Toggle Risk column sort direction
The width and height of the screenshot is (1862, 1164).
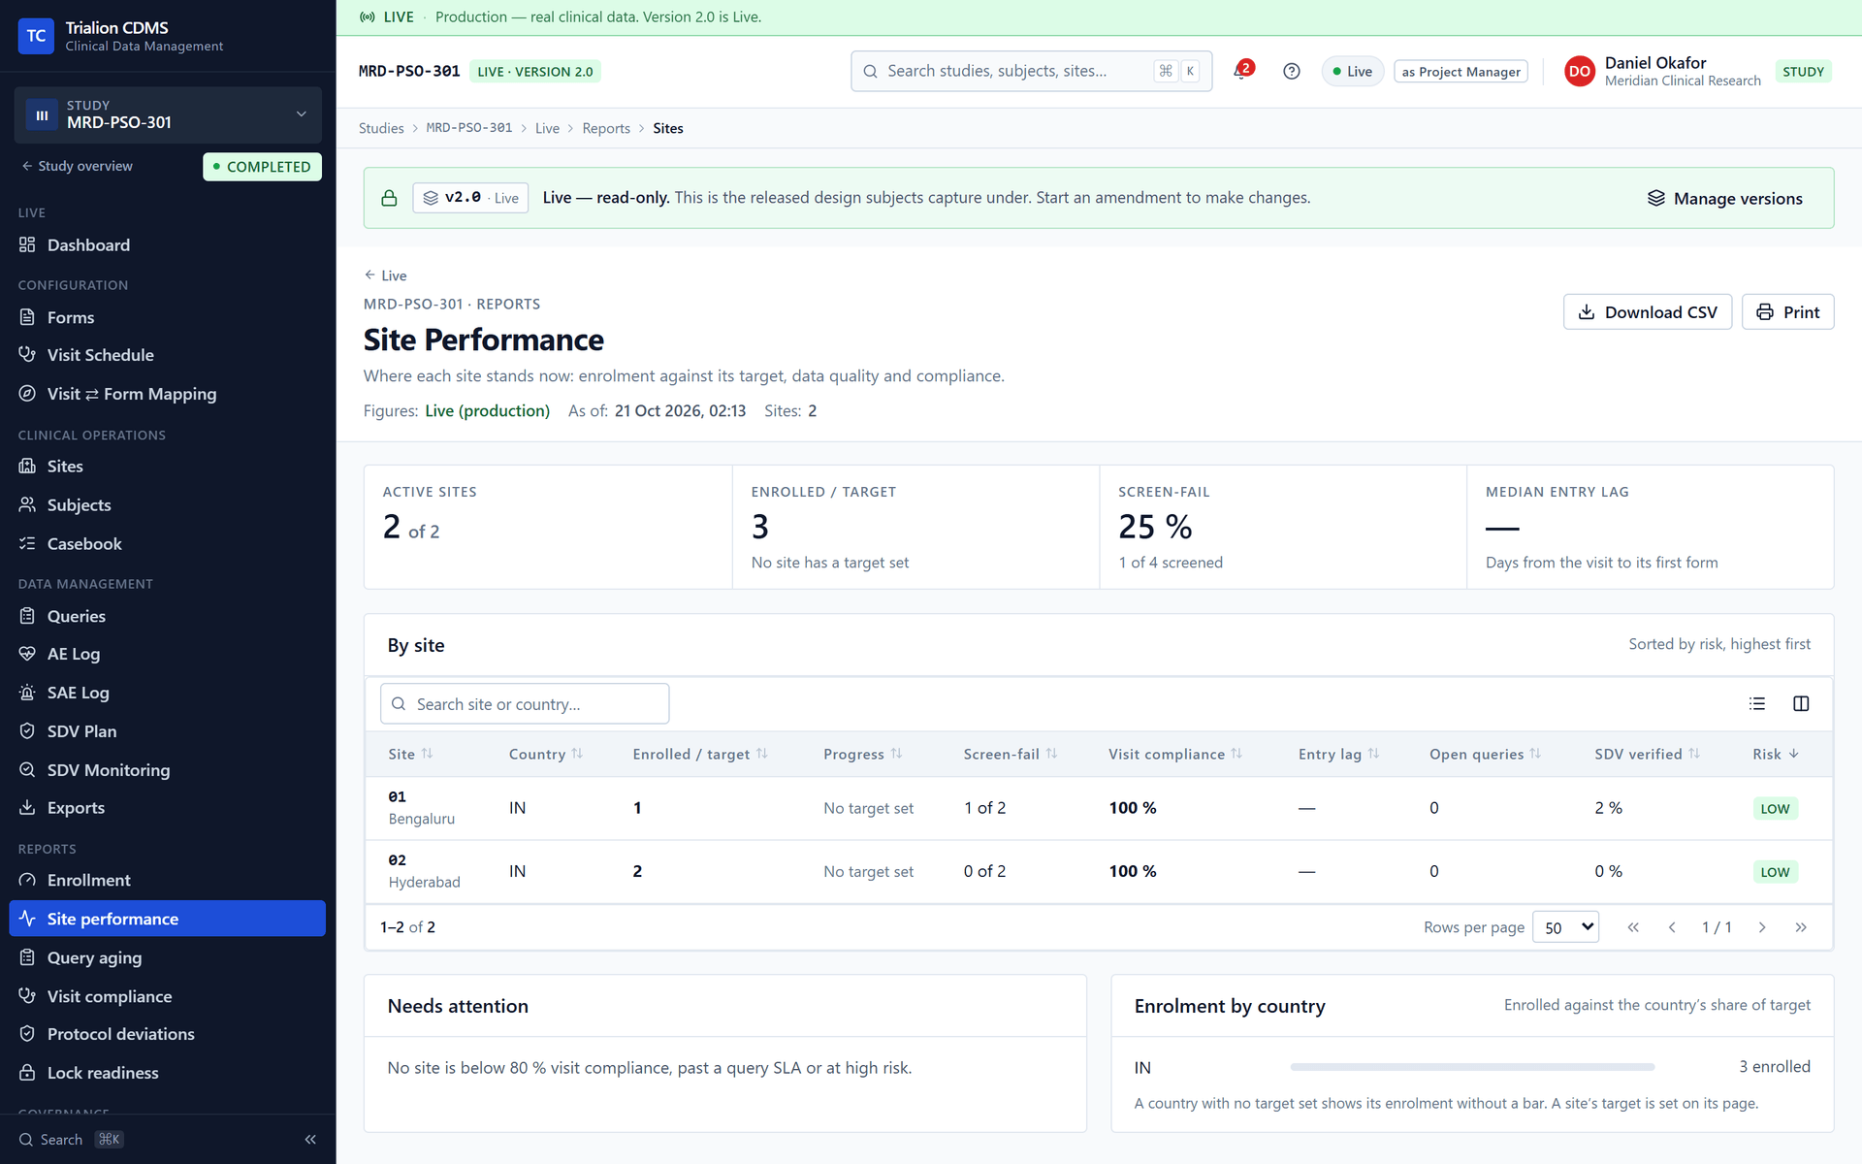(1776, 754)
